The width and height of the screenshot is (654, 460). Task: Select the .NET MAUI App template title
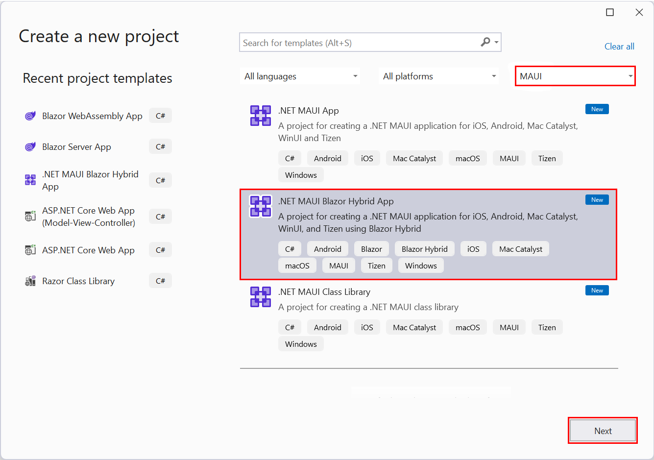point(309,111)
